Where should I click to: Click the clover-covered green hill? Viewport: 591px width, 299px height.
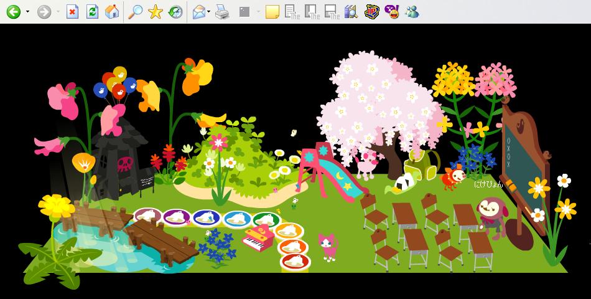pyautogui.click(x=241, y=163)
